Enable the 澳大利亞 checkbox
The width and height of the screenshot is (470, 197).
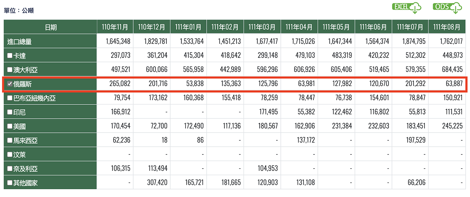(10, 70)
